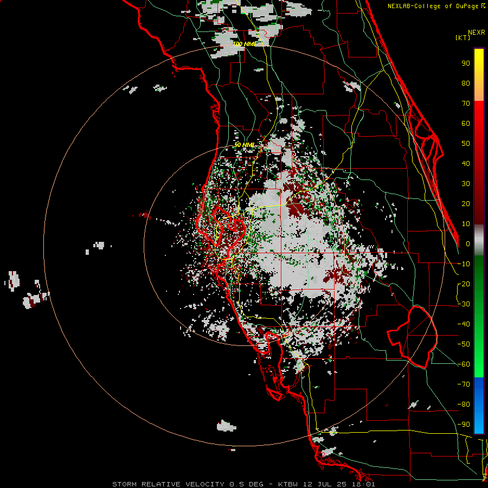The width and height of the screenshot is (488, 488).
Task: Click the 0 value on the velocity scale
Action: [x=468, y=243]
